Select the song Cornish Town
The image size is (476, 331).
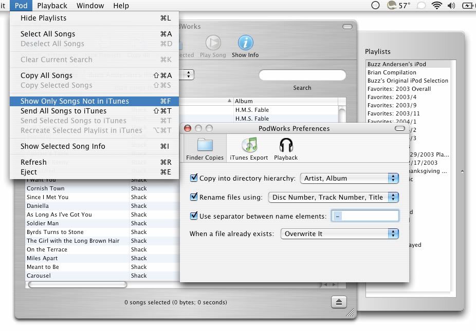[x=102, y=188]
